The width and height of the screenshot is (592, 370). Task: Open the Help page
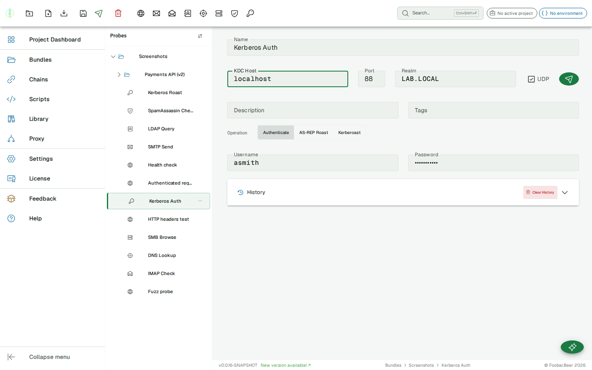pos(52,218)
